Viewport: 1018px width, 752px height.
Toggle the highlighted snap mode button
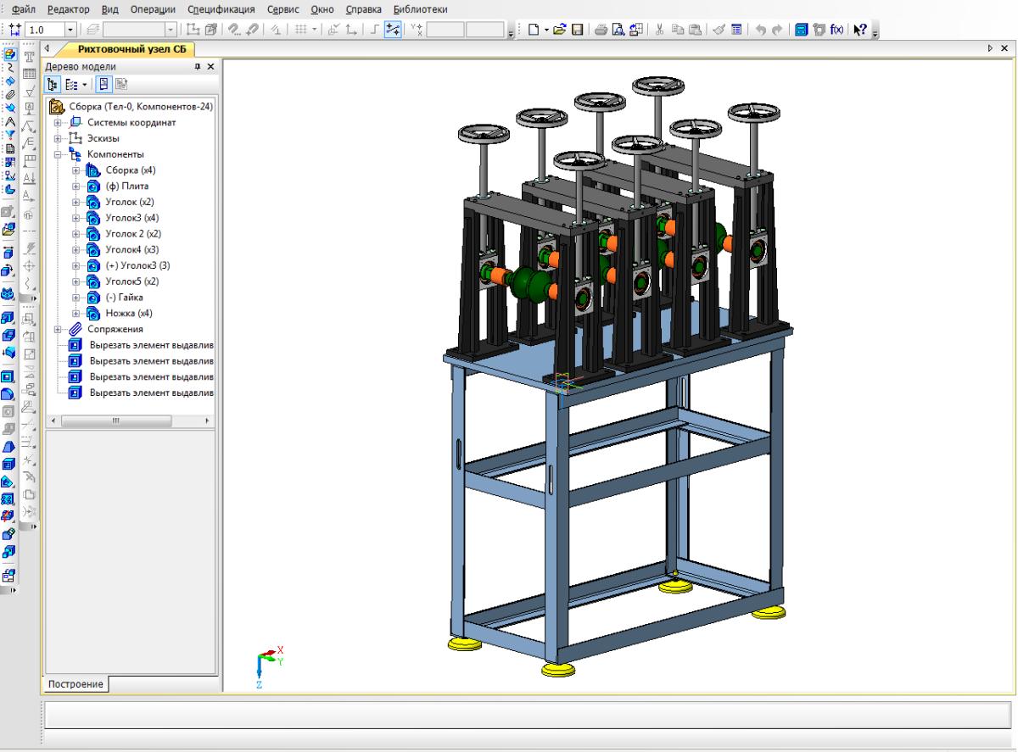click(x=394, y=30)
